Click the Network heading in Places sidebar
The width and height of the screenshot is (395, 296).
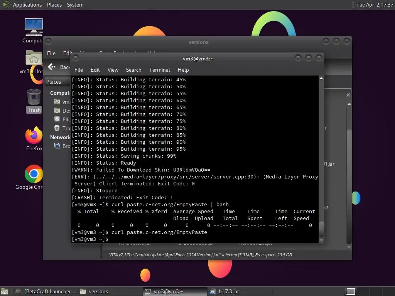pyautogui.click(x=60, y=137)
